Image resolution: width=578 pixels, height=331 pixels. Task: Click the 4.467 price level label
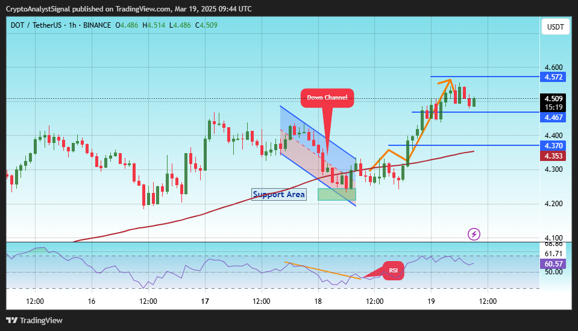(553, 118)
